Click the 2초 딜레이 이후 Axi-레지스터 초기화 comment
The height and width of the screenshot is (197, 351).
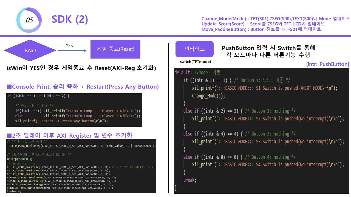[39, 154]
